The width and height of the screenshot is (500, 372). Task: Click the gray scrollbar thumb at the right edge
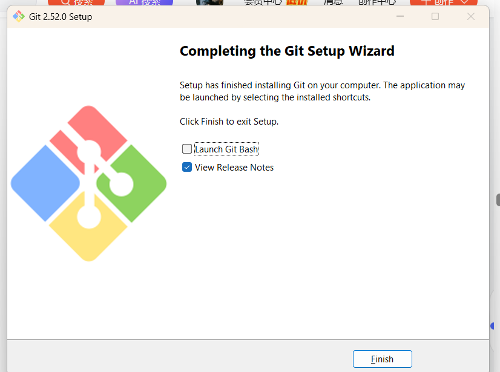tap(498, 200)
